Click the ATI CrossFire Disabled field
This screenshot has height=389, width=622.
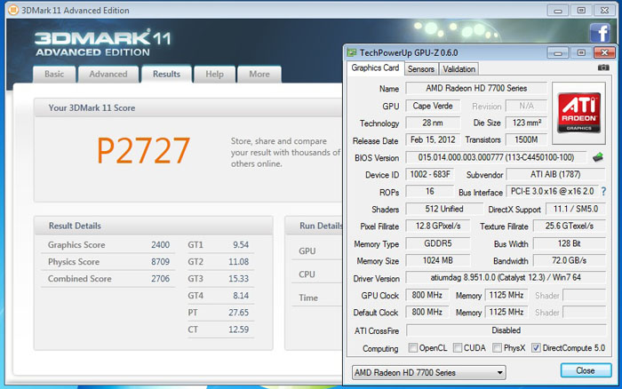(x=506, y=329)
